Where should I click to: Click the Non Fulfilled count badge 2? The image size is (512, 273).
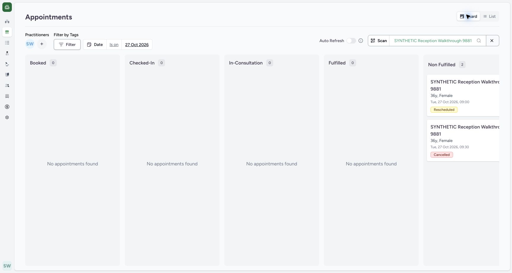462,65
